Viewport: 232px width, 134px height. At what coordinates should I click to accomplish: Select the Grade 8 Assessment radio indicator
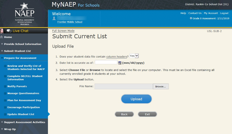pyautogui.click(x=191, y=18)
